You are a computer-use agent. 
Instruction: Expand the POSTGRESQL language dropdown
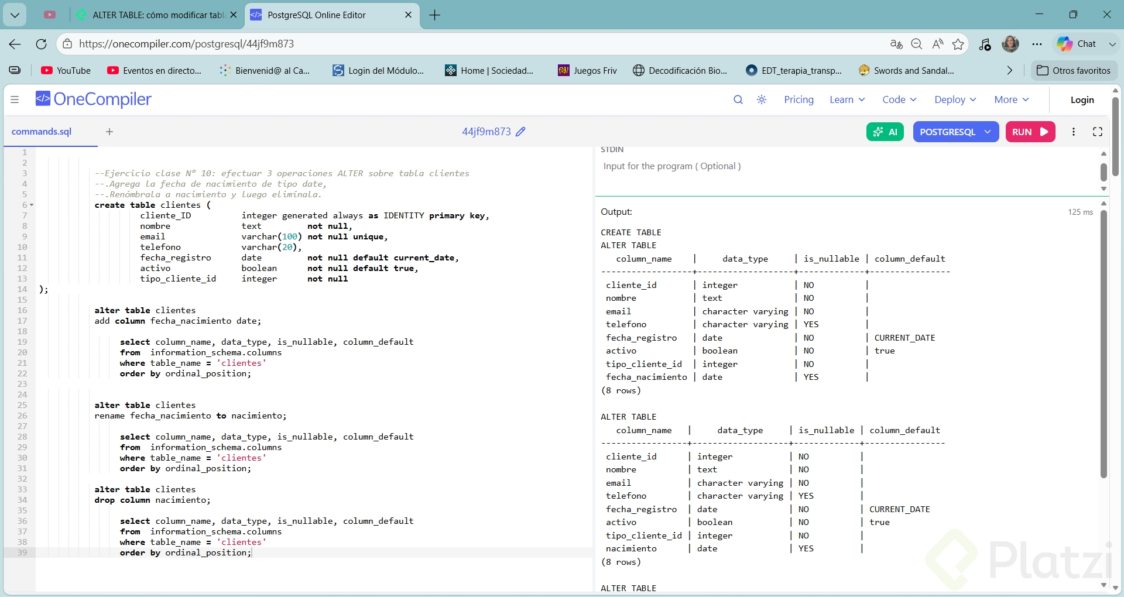(x=955, y=132)
